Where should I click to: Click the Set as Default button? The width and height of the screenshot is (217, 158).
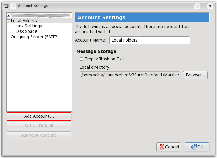coord(39,126)
